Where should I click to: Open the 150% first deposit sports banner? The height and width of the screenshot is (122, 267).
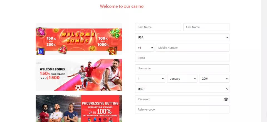79,75
